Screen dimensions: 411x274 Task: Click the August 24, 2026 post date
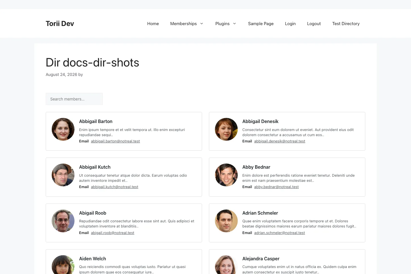click(61, 74)
